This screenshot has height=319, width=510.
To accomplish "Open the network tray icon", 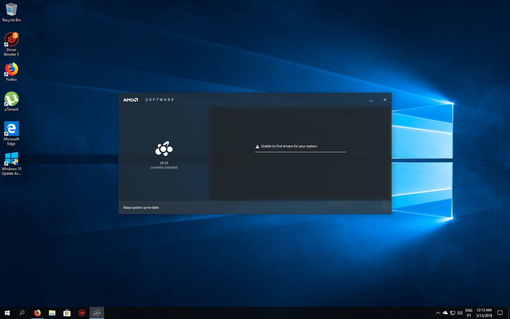I will tap(453, 313).
